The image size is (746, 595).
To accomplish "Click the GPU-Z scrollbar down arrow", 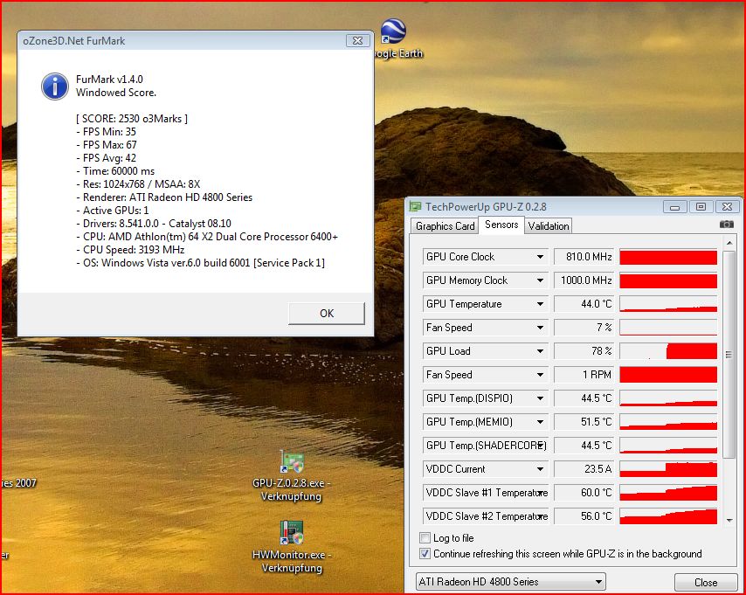I will tap(729, 520).
